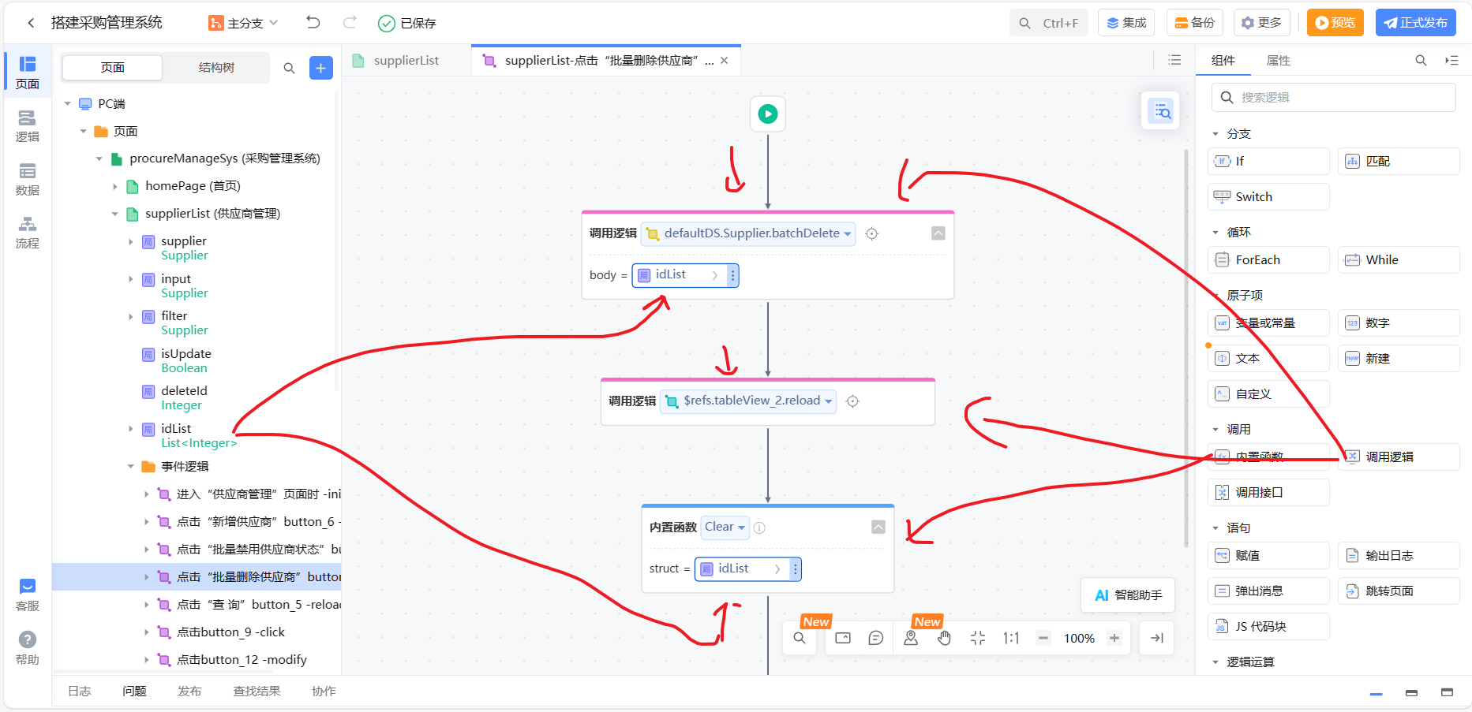Open the 日志 bottom tab
This screenshot has height=712, width=1472.
pos(79,691)
